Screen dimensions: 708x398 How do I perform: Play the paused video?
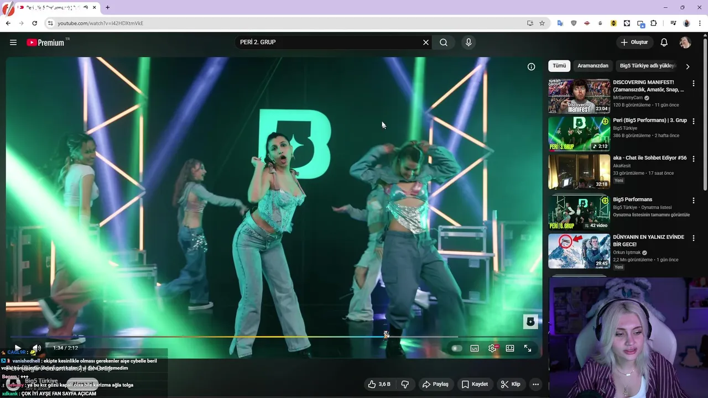(x=17, y=348)
